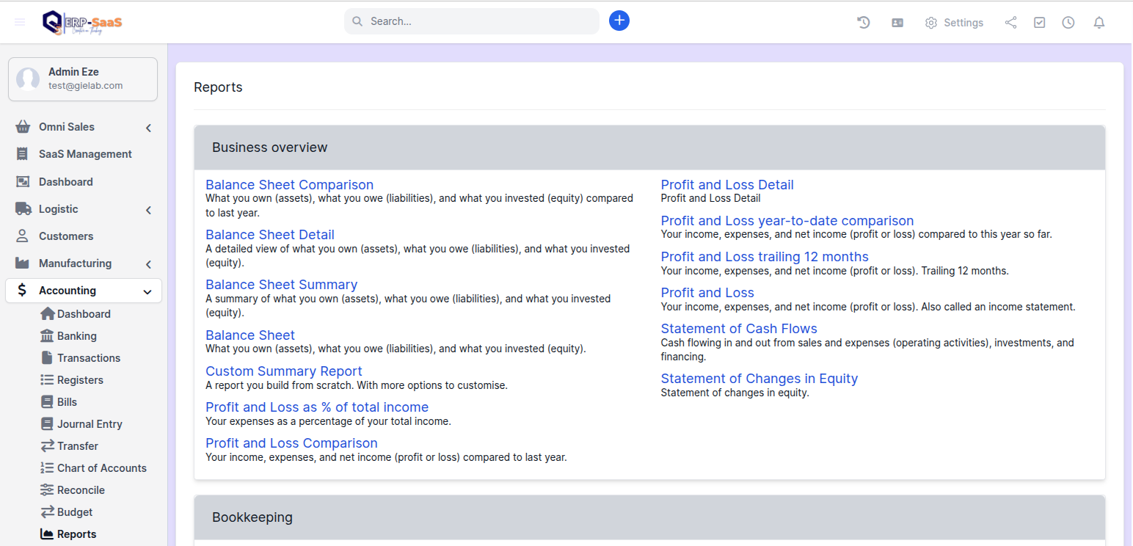Open the share icon in header

click(x=1010, y=23)
